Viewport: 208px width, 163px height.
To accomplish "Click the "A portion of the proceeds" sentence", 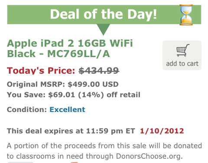I will coord(104,151).
